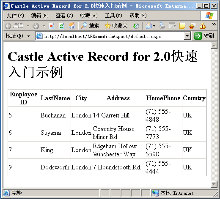Click the status bar page icon
This screenshot has height=199, width=220.
click(x=6, y=193)
